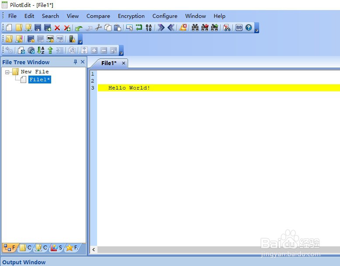Create a new file with the blank page icon
340x266 pixels.
pyautogui.click(x=9, y=28)
